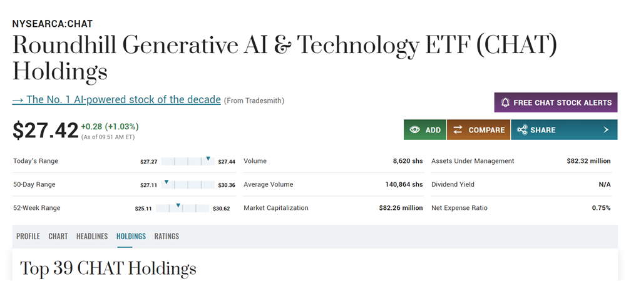Click the Today's Range marker bar
Image resolution: width=626 pixels, height=281 pixels.
[x=187, y=161]
